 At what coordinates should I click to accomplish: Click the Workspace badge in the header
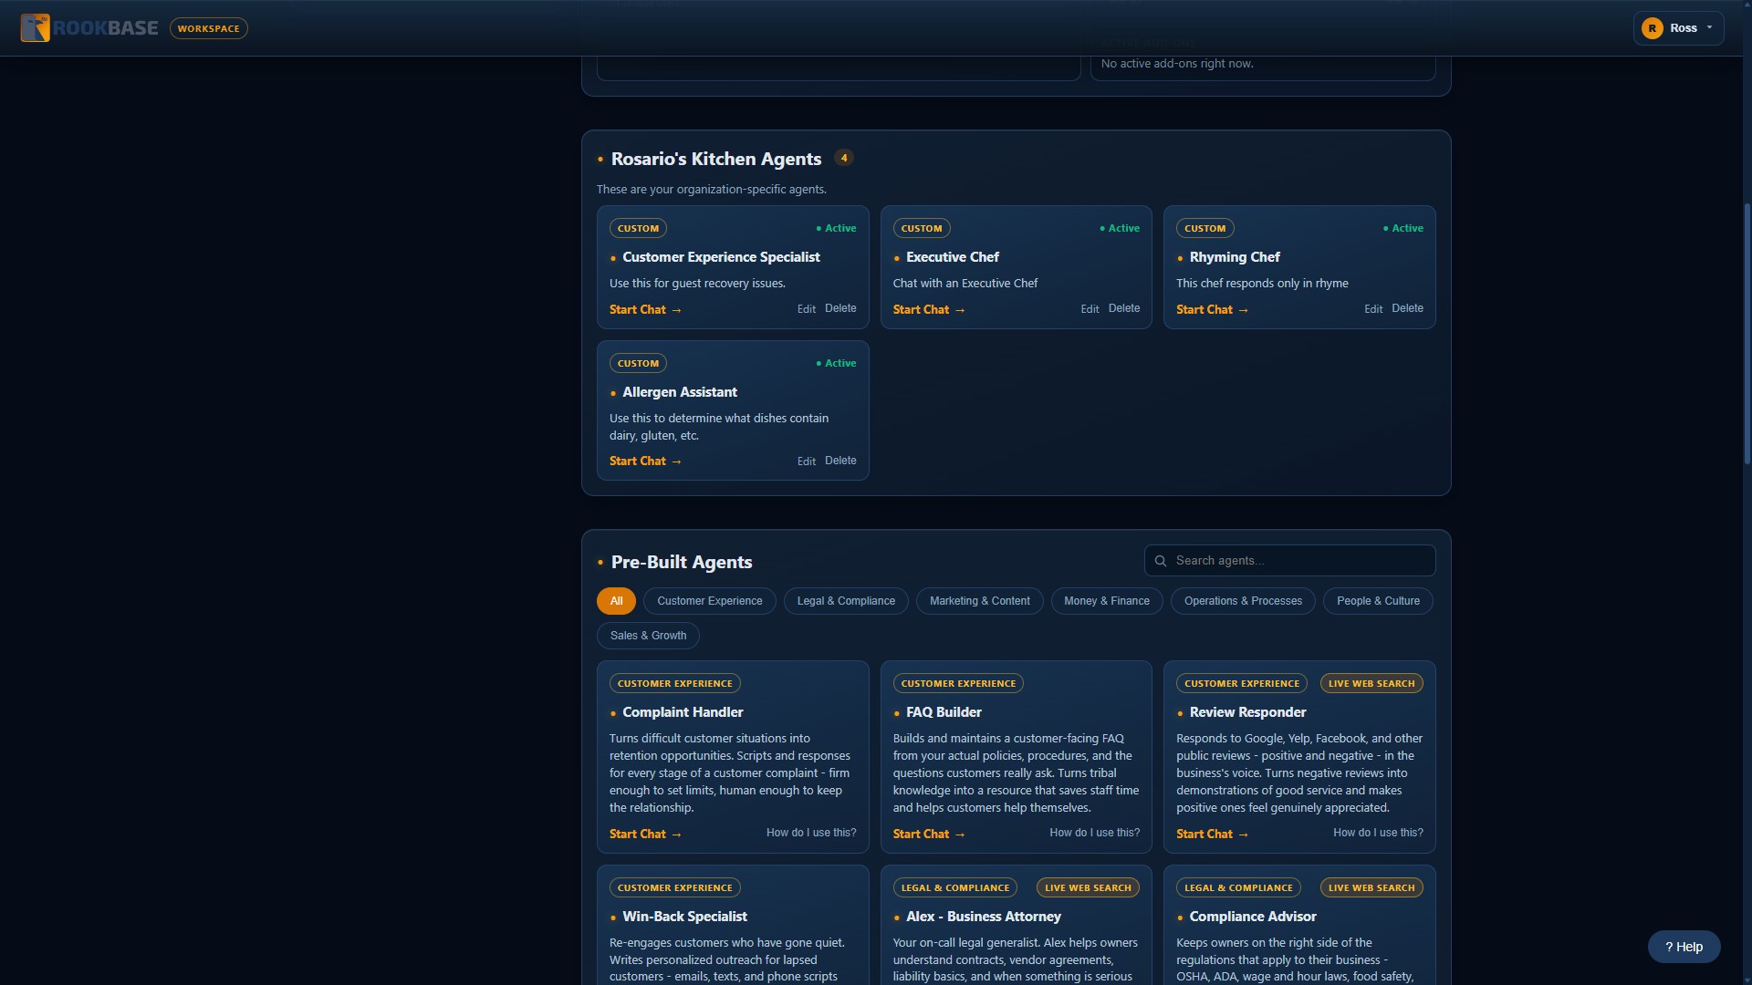point(208,28)
